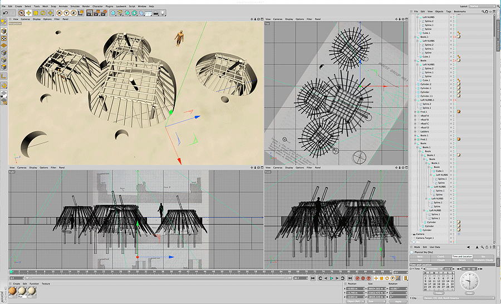501x304 pixels.
Task: Open the Render menu in menu bar
Action: point(86,6)
